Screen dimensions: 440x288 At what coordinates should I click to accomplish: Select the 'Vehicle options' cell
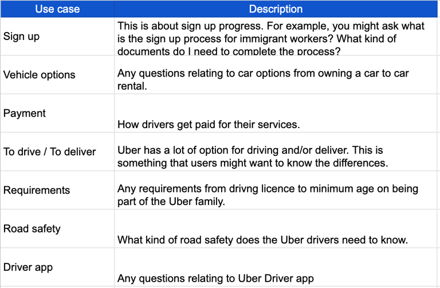pos(57,75)
